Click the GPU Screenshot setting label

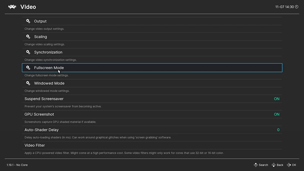click(x=39, y=114)
